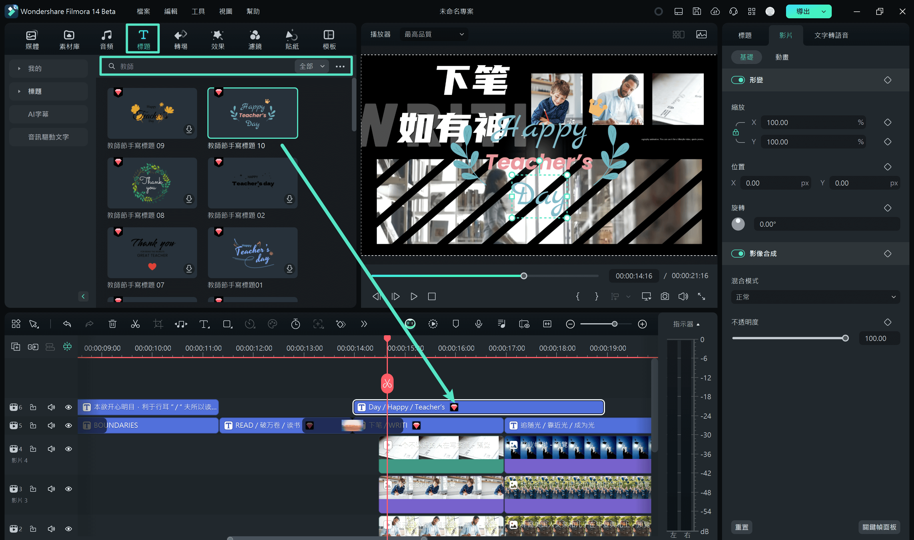Select 音訊驅動文字 in the sidebar
The width and height of the screenshot is (914, 540).
tap(48, 137)
